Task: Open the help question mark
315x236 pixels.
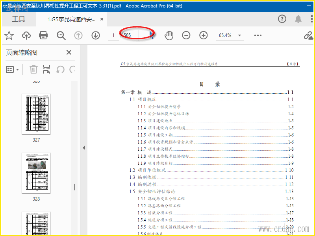Action: coord(282,19)
